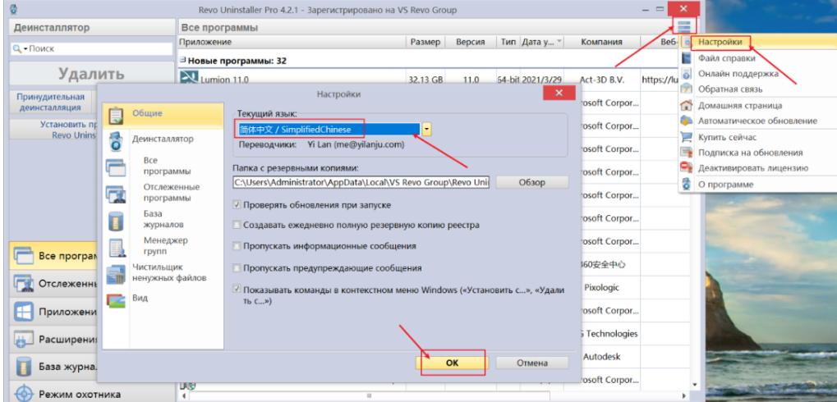Close the Настройки dialog
837x402 pixels.
(x=559, y=94)
